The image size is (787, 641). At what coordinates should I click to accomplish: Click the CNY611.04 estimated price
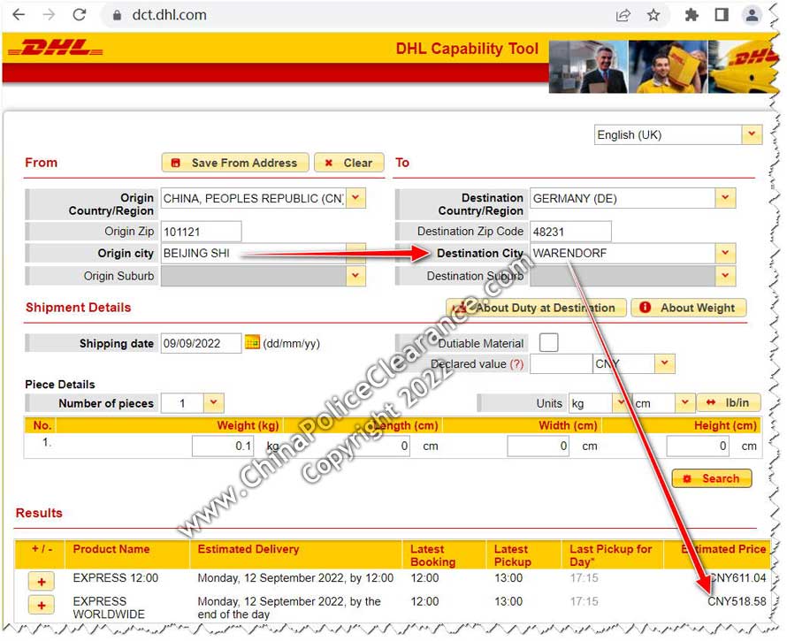click(737, 577)
